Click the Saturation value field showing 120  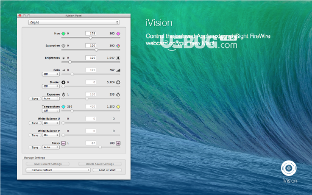coord(90,46)
